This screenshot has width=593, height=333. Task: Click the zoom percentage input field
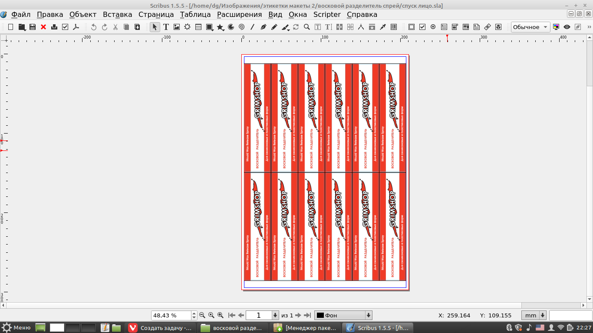pos(171,315)
